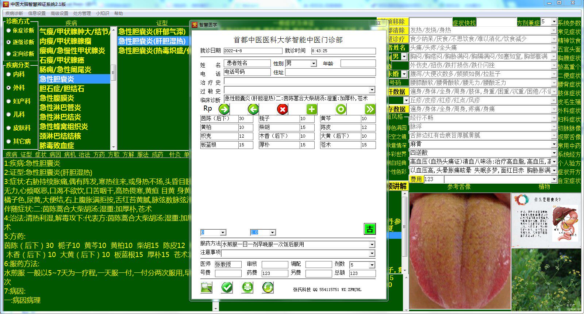Open the 帮助 menu

click(x=119, y=13)
